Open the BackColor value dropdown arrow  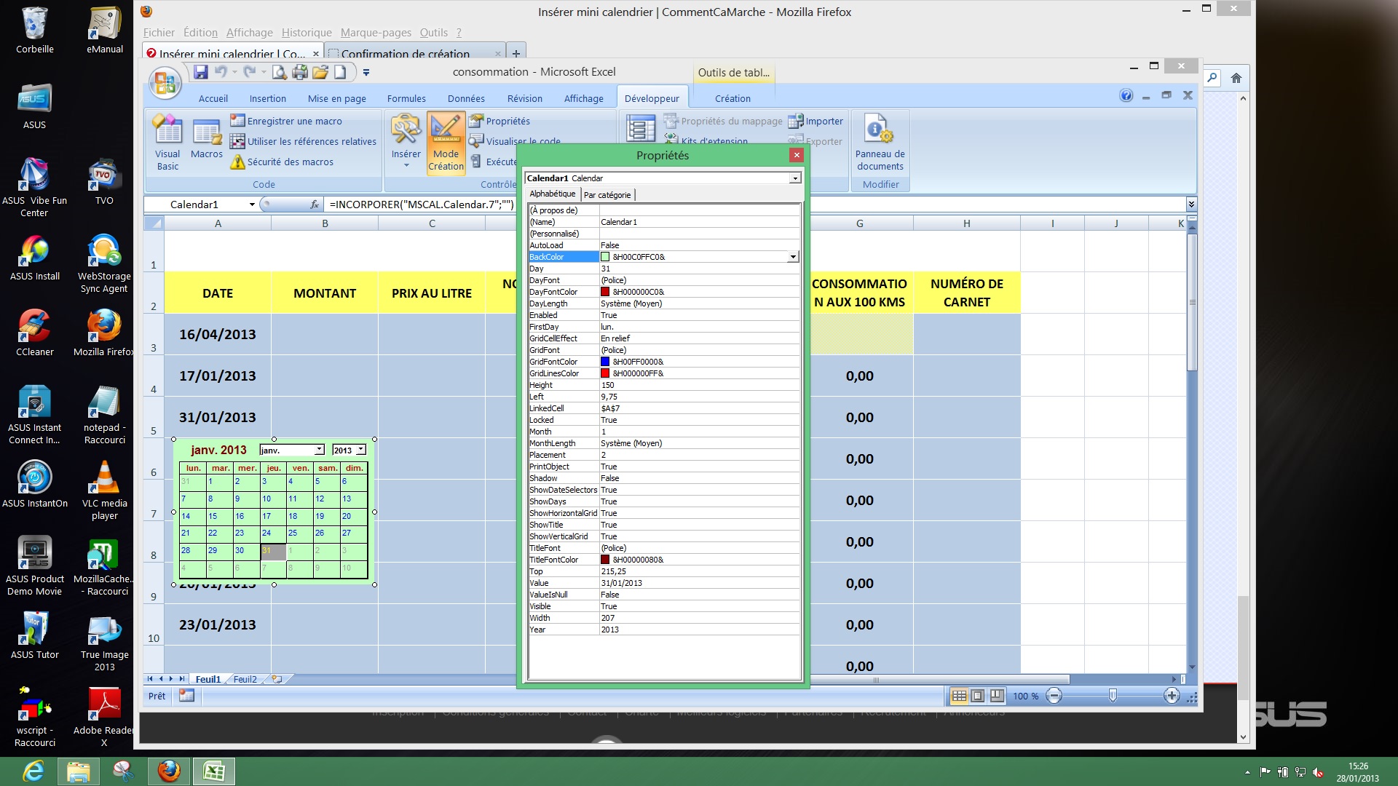point(793,257)
